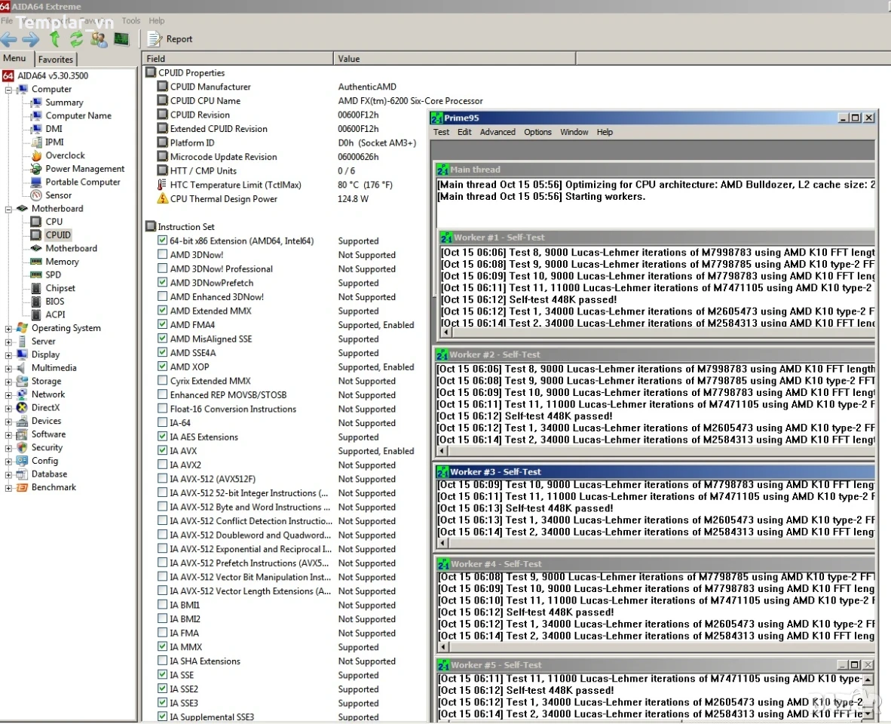Select BIOS tree item
Viewport: 891px width, 724px height.
pos(55,301)
